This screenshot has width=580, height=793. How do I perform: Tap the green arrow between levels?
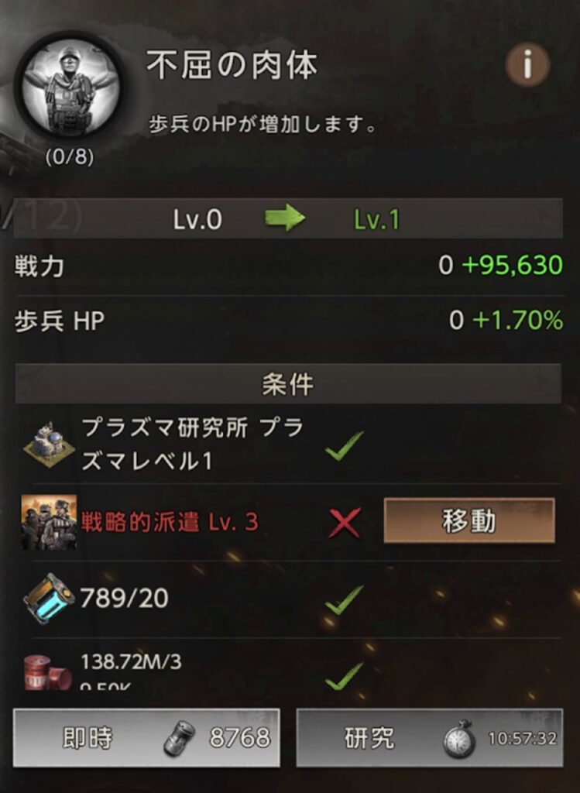point(285,218)
